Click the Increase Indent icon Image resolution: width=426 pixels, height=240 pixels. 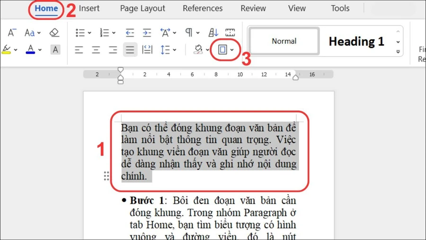pos(147,33)
